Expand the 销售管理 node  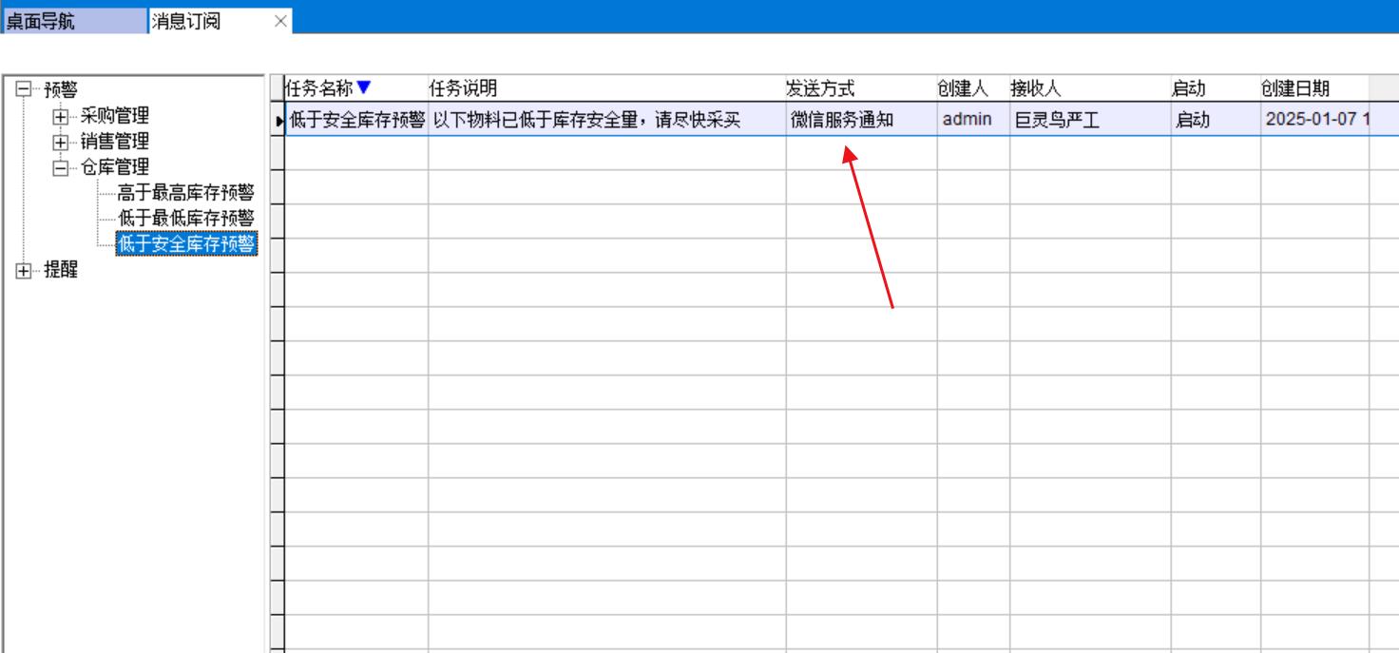pyautogui.click(x=61, y=143)
